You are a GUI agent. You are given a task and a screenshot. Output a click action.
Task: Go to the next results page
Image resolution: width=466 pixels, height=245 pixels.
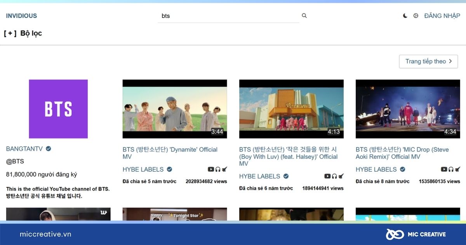pos(428,61)
